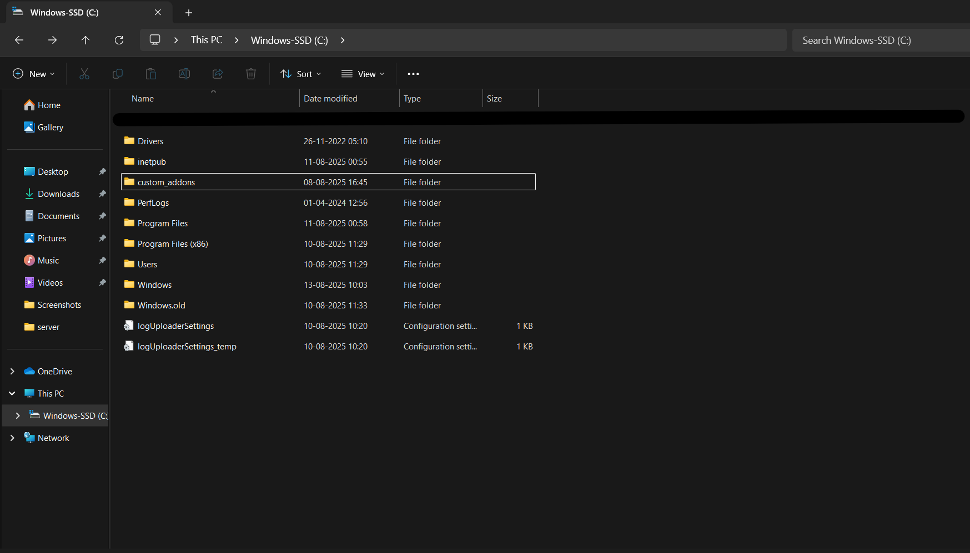Open the View layout dropdown

(363, 74)
